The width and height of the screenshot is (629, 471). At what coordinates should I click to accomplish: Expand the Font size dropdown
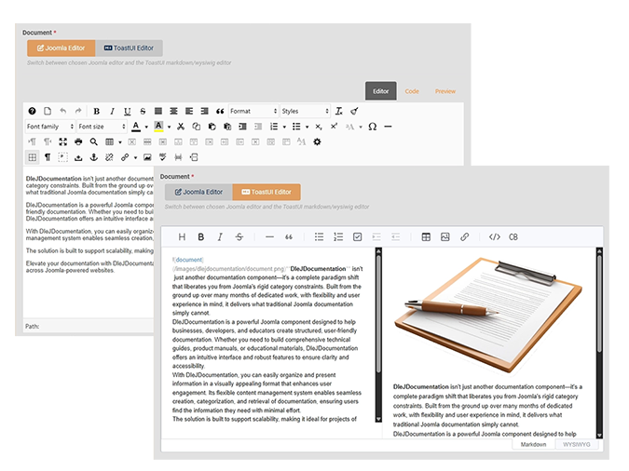tap(101, 127)
